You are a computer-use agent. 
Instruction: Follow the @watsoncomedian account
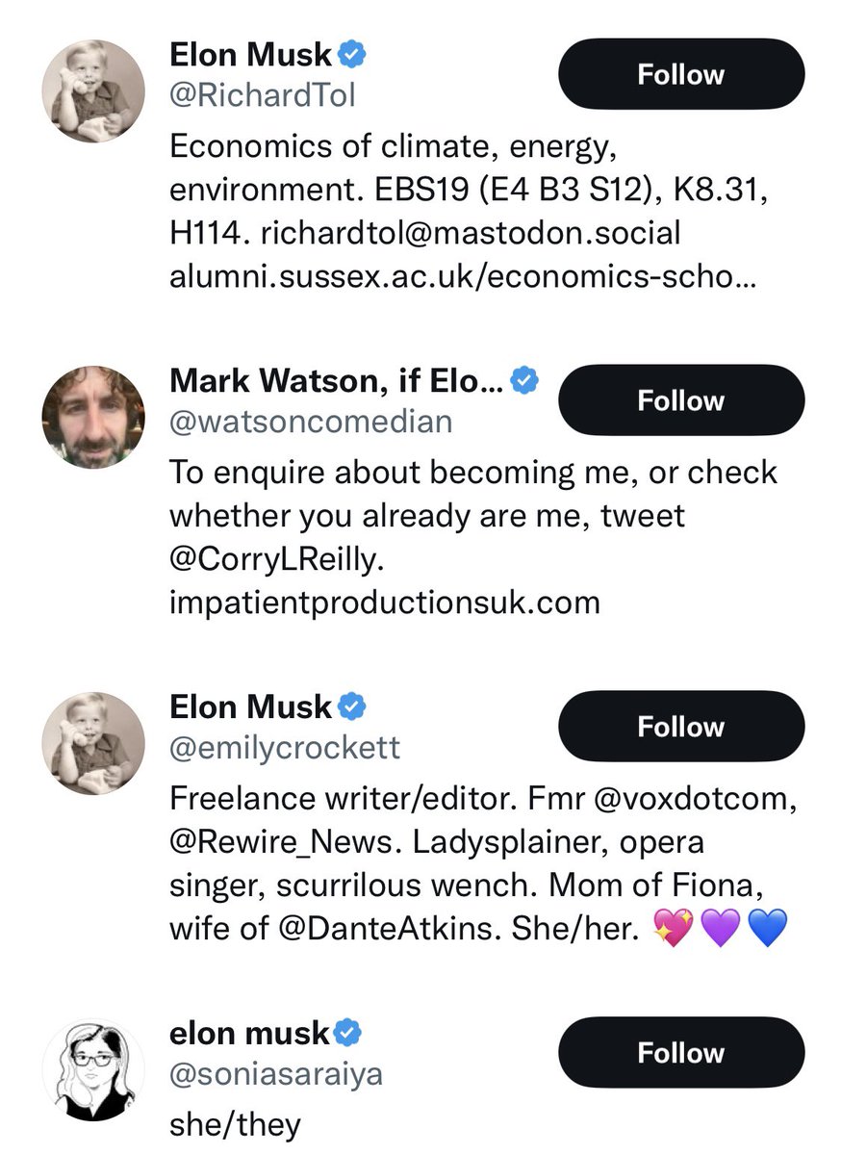pos(680,401)
